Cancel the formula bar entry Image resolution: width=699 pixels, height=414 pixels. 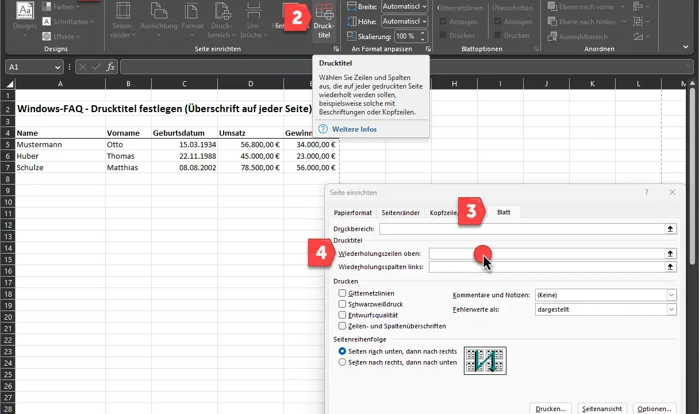tap(83, 67)
